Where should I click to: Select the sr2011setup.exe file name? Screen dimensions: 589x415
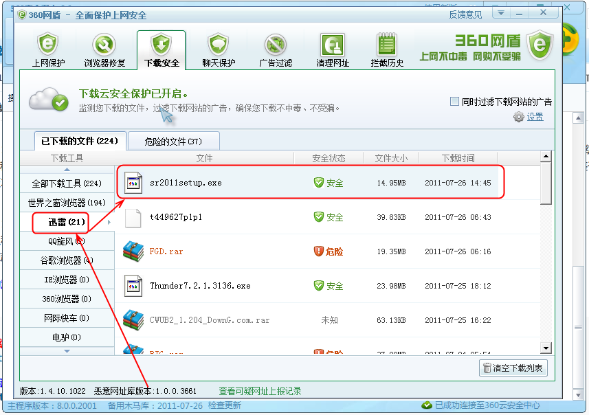pos(186,183)
